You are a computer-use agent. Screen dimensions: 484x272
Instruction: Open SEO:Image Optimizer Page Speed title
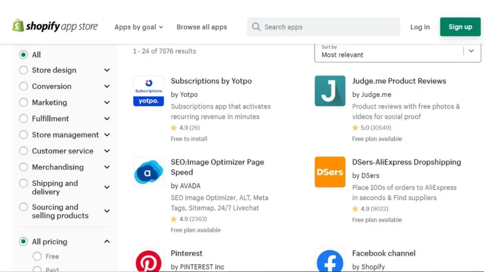217,167
